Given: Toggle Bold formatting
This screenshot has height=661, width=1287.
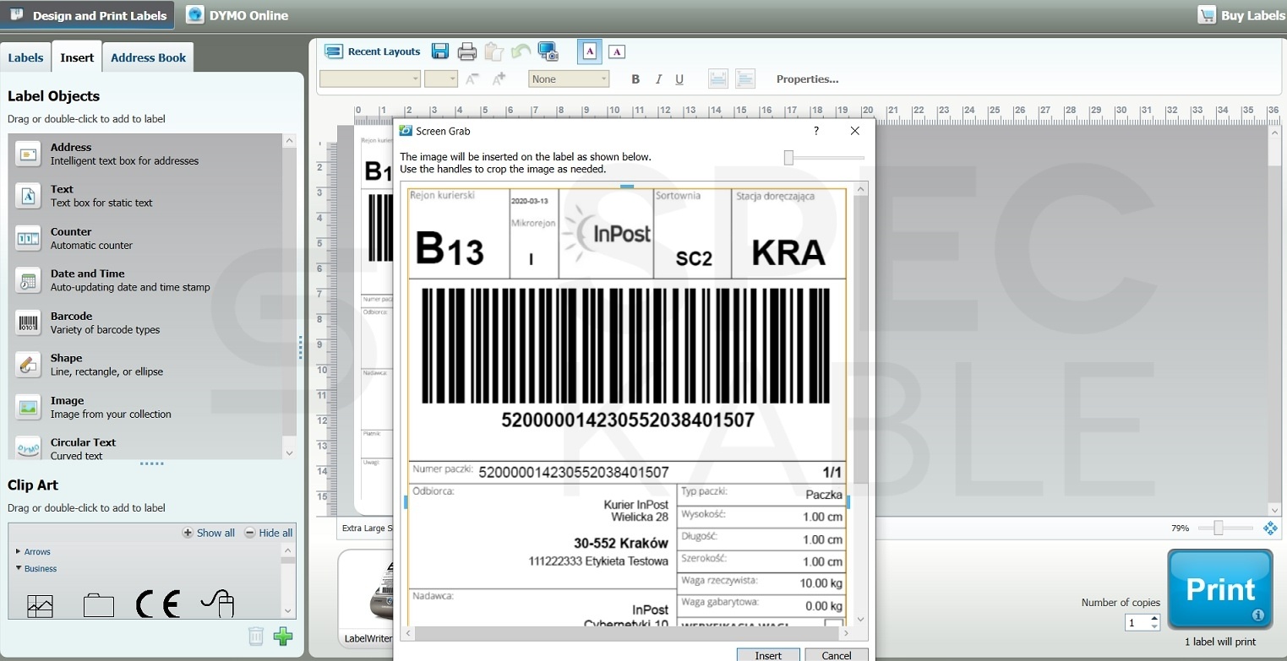Looking at the screenshot, I should click(635, 79).
